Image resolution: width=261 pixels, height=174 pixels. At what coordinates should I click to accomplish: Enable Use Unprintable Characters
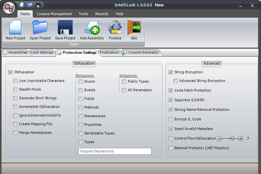pos(15,81)
